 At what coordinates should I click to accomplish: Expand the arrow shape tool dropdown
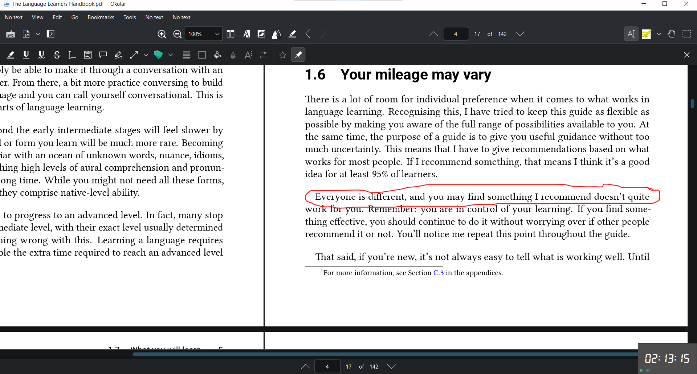coord(146,55)
